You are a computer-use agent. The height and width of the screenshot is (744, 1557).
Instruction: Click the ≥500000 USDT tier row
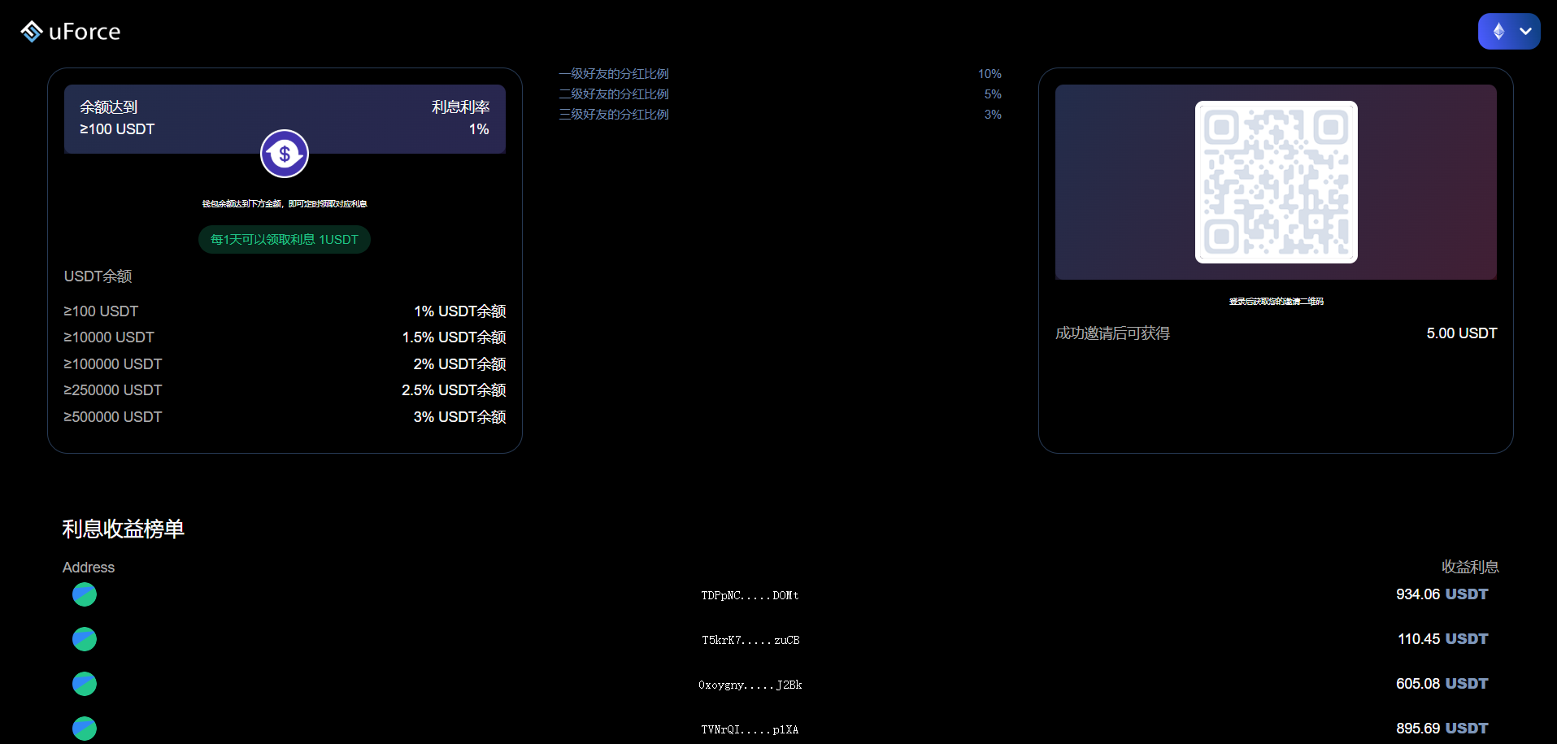click(285, 417)
